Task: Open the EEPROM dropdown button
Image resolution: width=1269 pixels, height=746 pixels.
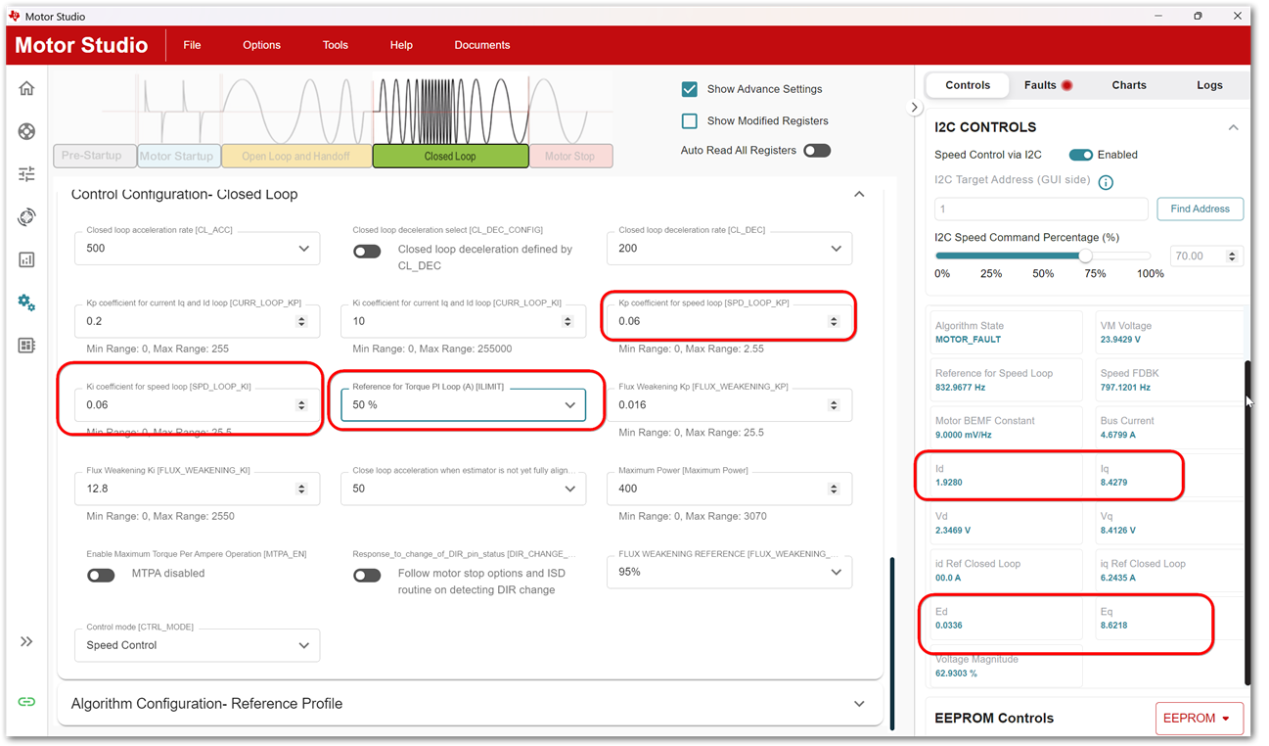Action: (x=1199, y=719)
